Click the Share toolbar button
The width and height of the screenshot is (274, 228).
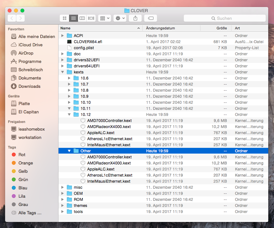point(135,18)
